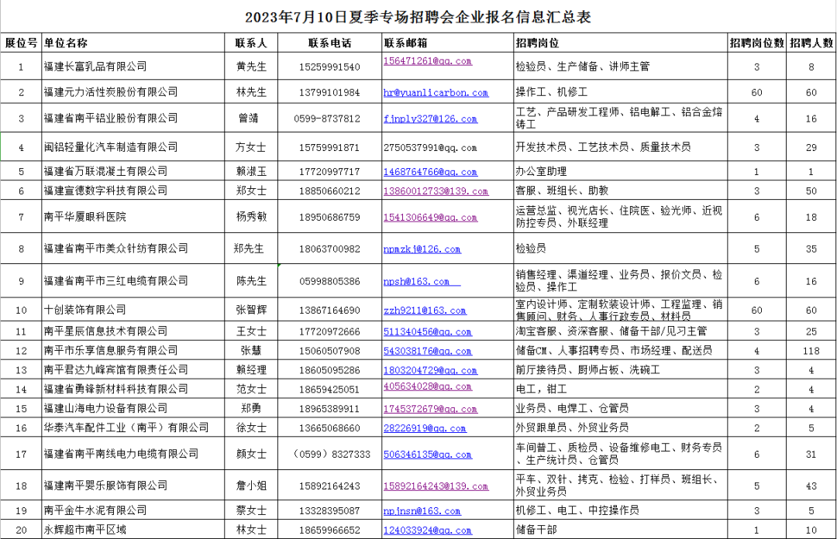Image resolution: width=837 pixels, height=539 pixels.
Task: Click the 联系电话 column header
Action: [329, 43]
